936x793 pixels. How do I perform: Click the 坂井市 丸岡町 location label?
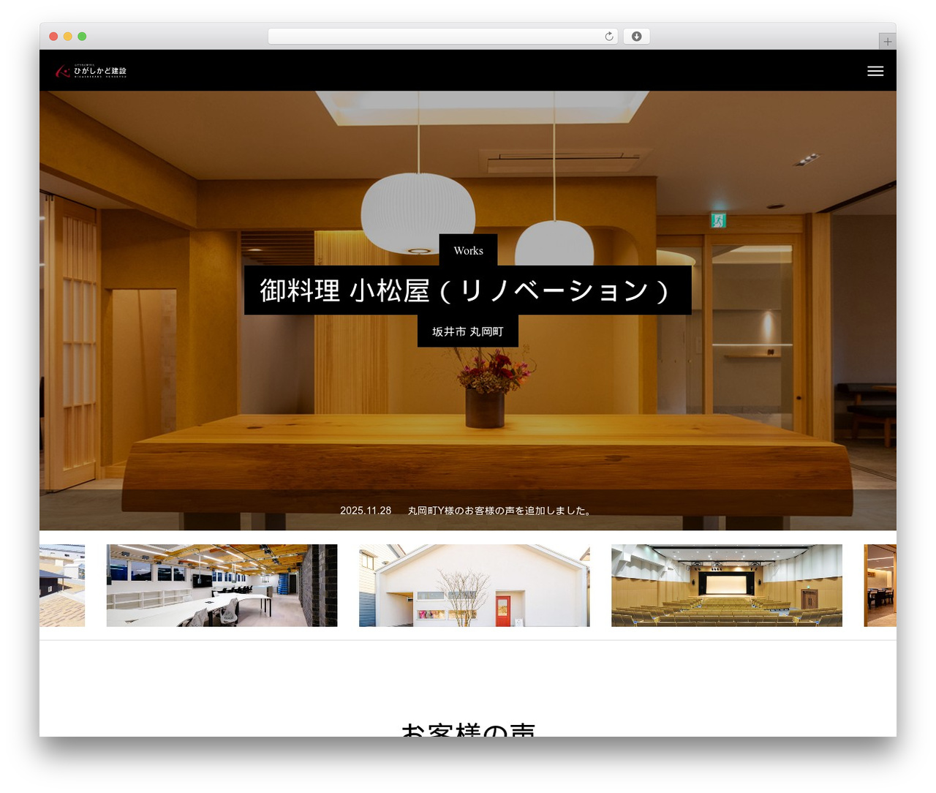pos(468,331)
